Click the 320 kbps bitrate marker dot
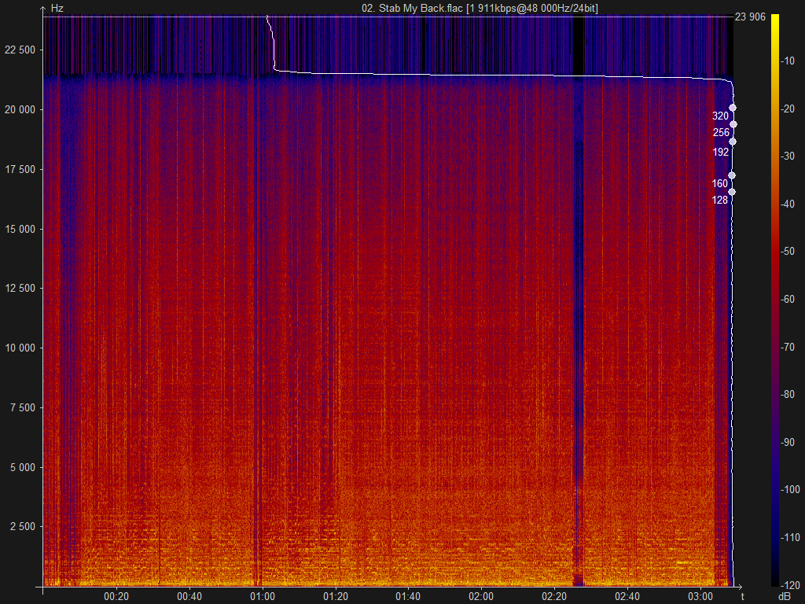Screen dimensions: 805x604 733,108
